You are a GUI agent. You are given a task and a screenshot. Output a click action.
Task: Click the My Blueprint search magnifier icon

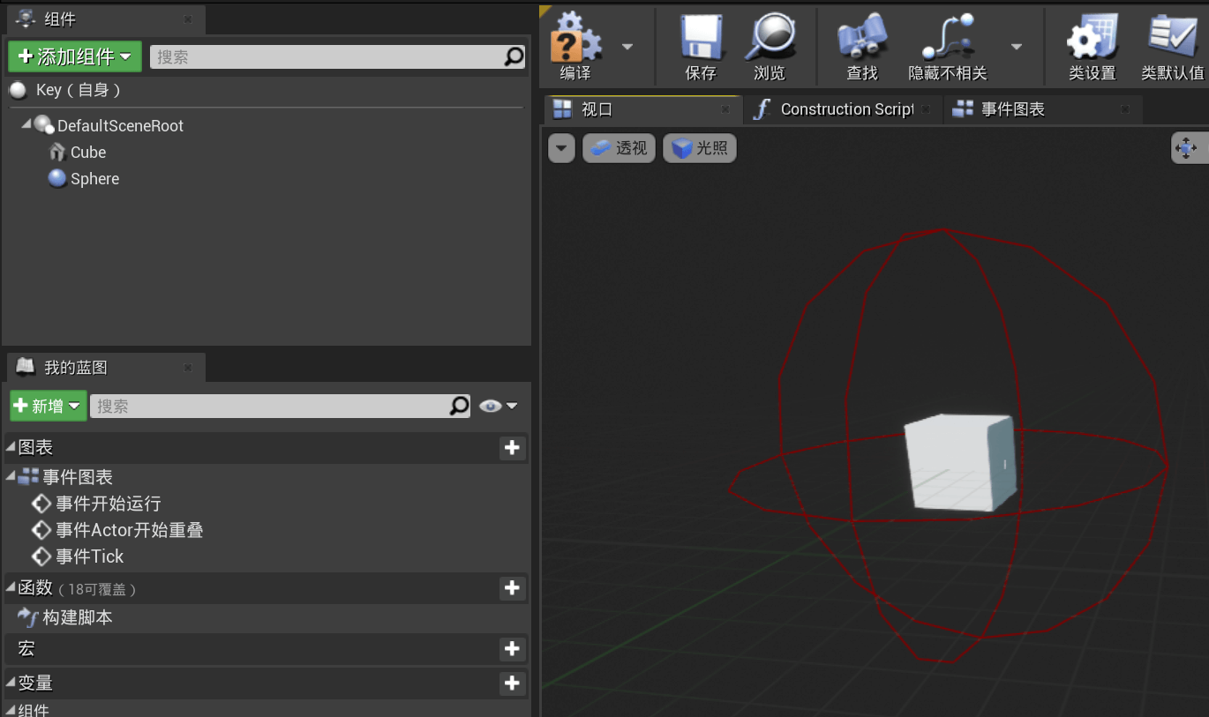pyautogui.click(x=460, y=406)
